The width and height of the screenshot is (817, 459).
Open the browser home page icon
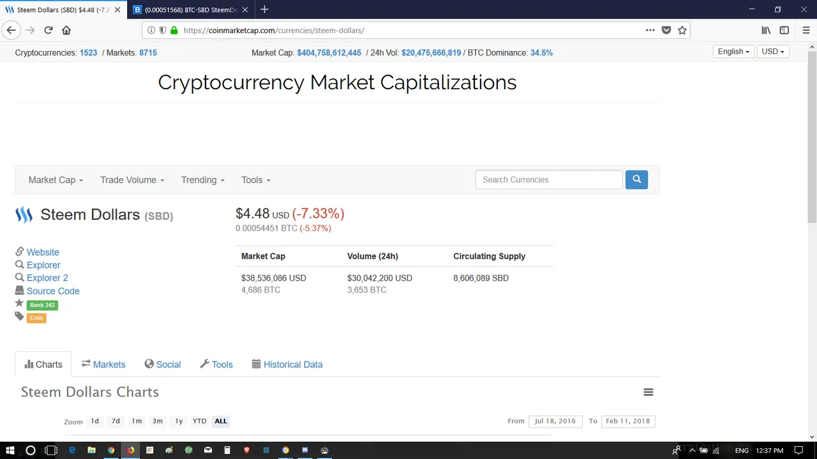tap(66, 30)
